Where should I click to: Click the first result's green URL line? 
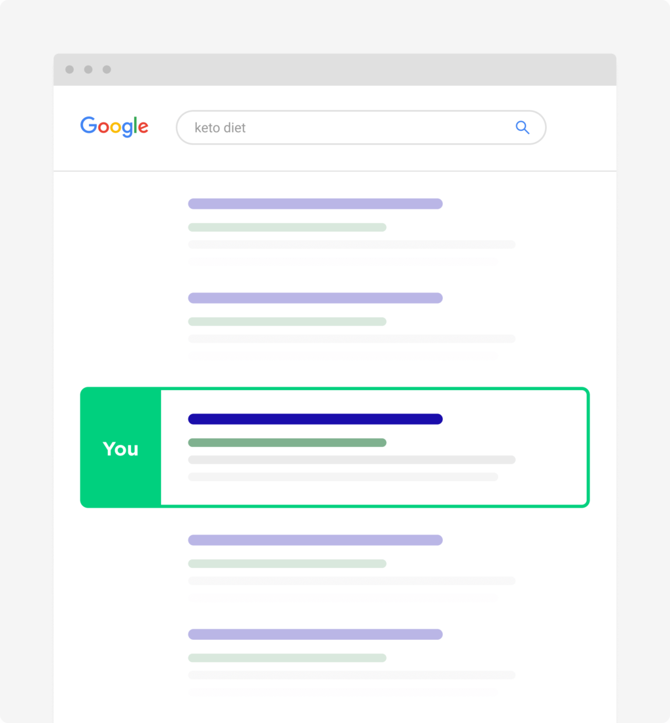(287, 228)
